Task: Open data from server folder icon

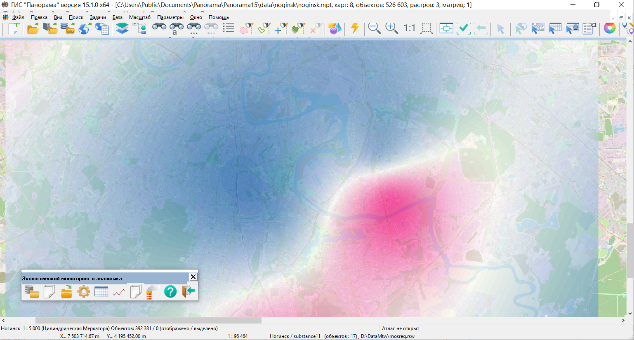Action: pos(50,28)
